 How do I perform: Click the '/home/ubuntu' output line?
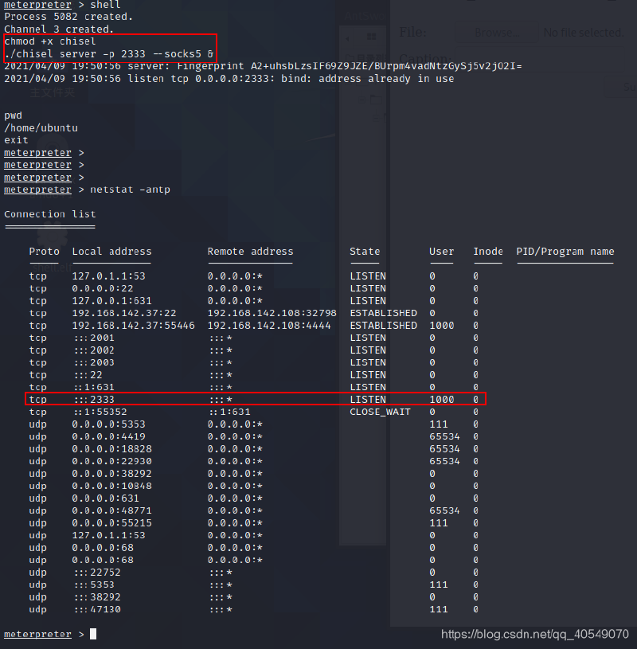[x=41, y=128]
